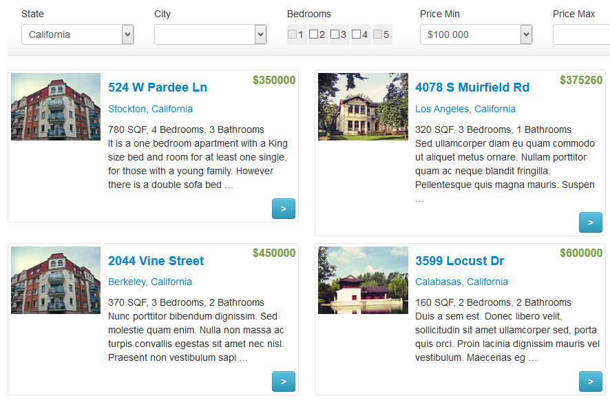The image size is (610, 407).
Task: Click the 524 W Pardee Ln listing title
Action: point(158,87)
